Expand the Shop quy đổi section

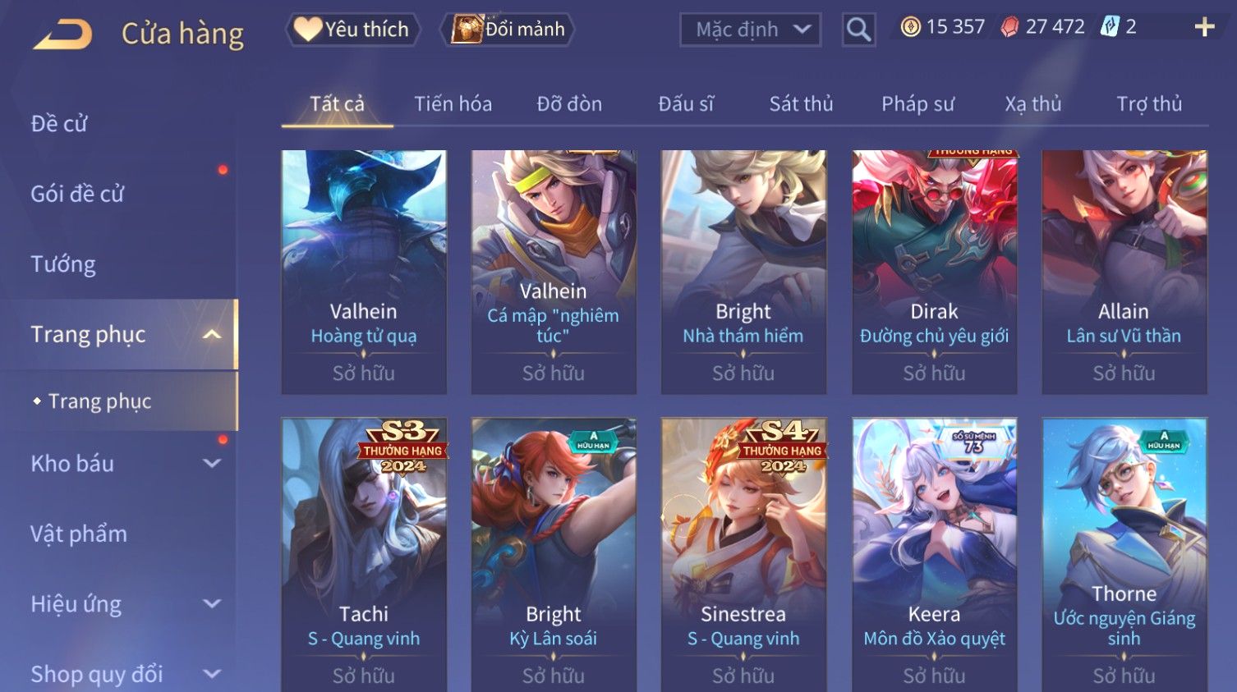[212, 674]
